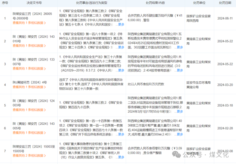Select document number 陕煤安监三罚〔2024〕15003至15005号

(x=34, y=149)
